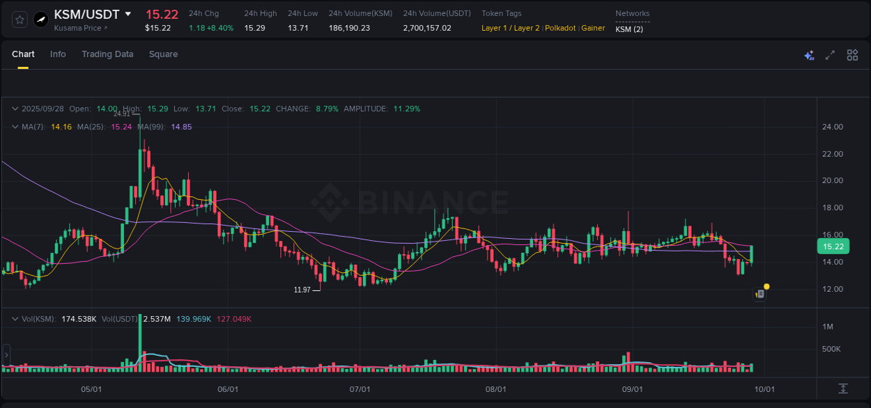Open the KSM/USDT pair selector dropdown
The image size is (871, 408).
pos(128,13)
